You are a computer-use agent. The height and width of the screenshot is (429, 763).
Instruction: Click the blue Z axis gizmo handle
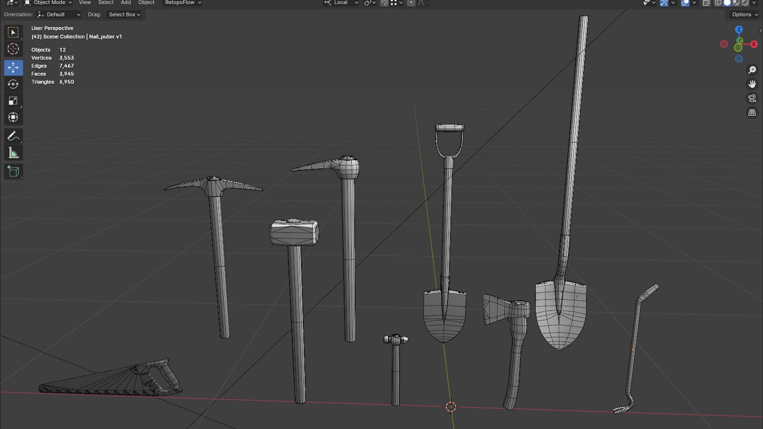[x=739, y=29]
